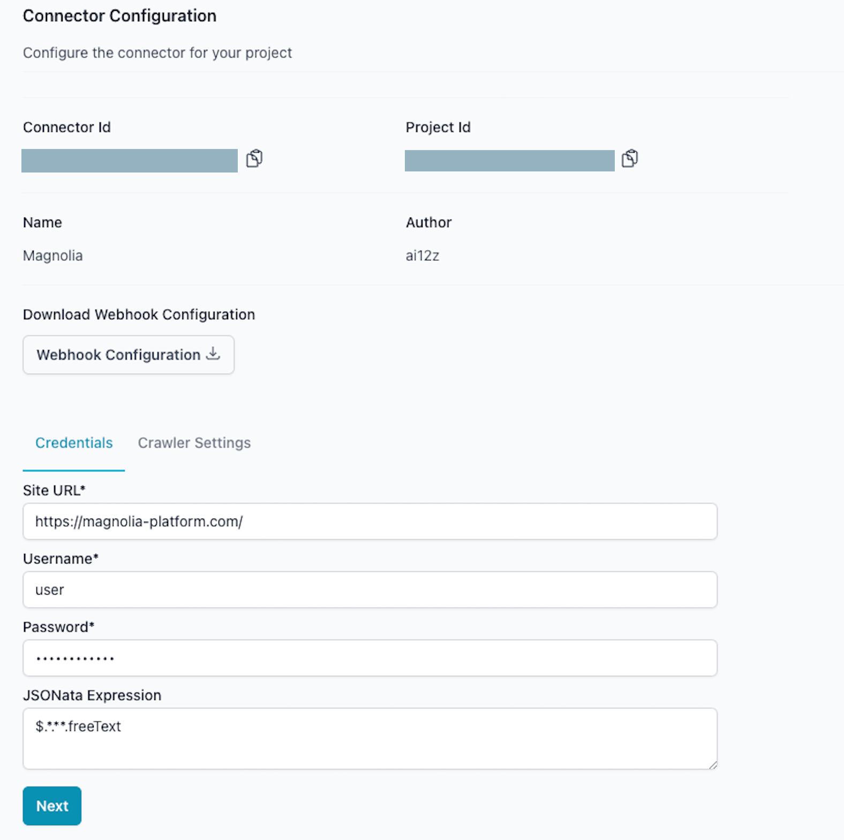Focus the Site URL input field

370,521
